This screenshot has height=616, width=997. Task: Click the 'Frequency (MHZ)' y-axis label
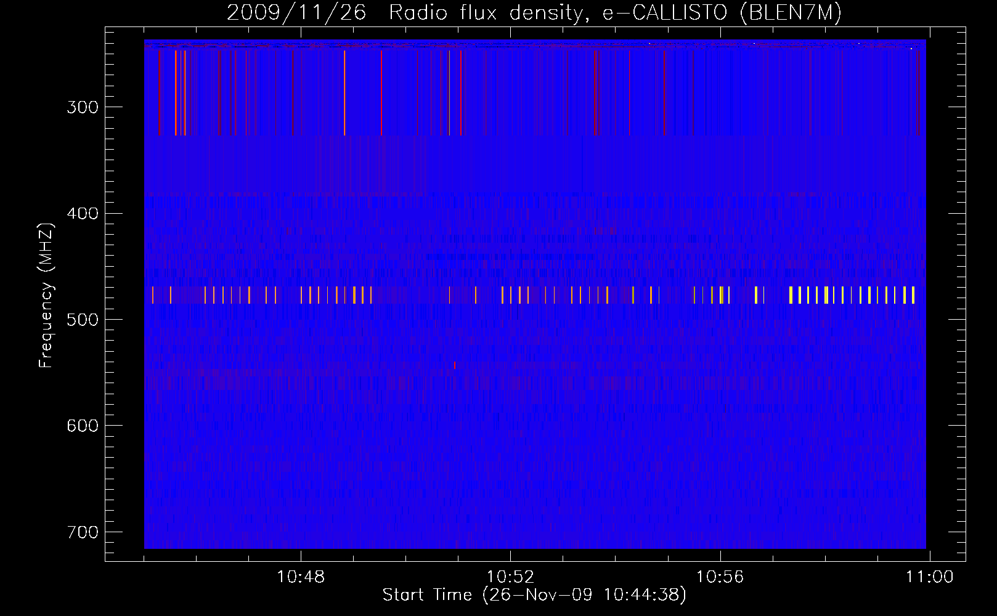click(x=46, y=295)
